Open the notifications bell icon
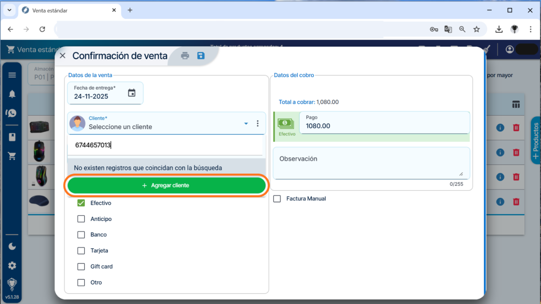541x304 pixels. pos(12,94)
